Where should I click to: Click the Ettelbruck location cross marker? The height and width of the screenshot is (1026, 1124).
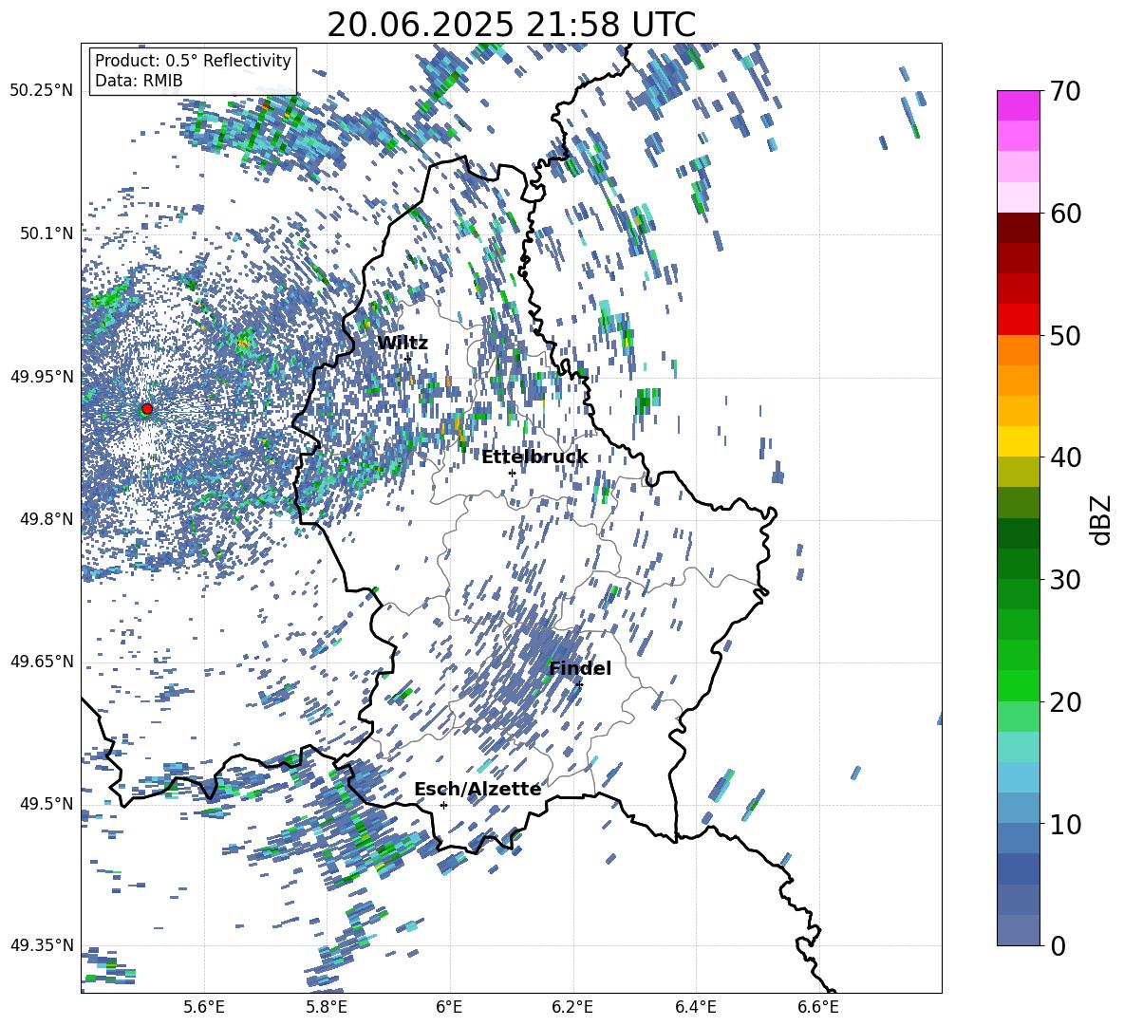pyautogui.click(x=512, y=473)
